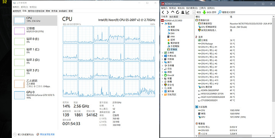275x138 pixels.
Task: Open 開啟資源監視器 resource monitor link
Action: point(45,135)
